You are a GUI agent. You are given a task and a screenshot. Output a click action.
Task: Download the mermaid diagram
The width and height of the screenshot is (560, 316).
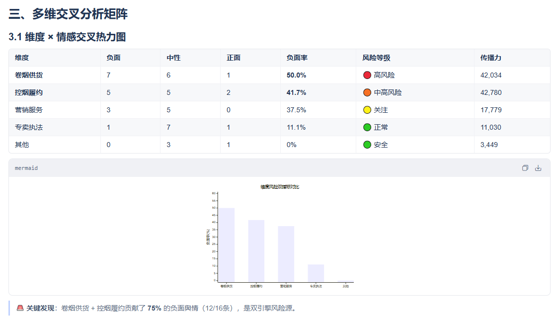coord(538,168)
